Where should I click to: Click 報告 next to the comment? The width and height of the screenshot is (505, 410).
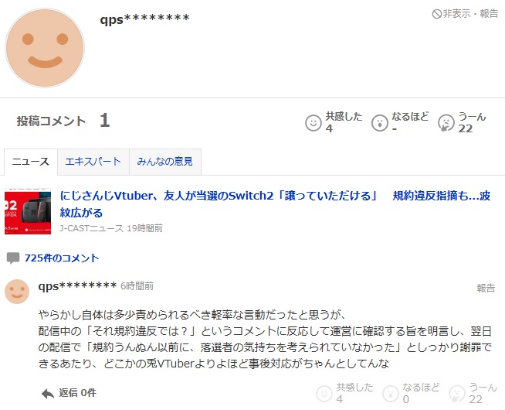[x=486, y=288]
